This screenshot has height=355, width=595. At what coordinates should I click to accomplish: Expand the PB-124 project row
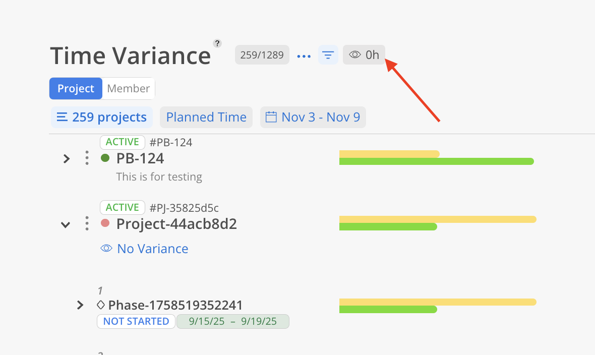(x=66, y=159)
